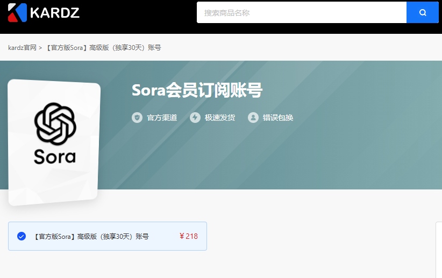
Task: Click the Sora会员订阅账号 heading
Action: [x=197, y=90]
